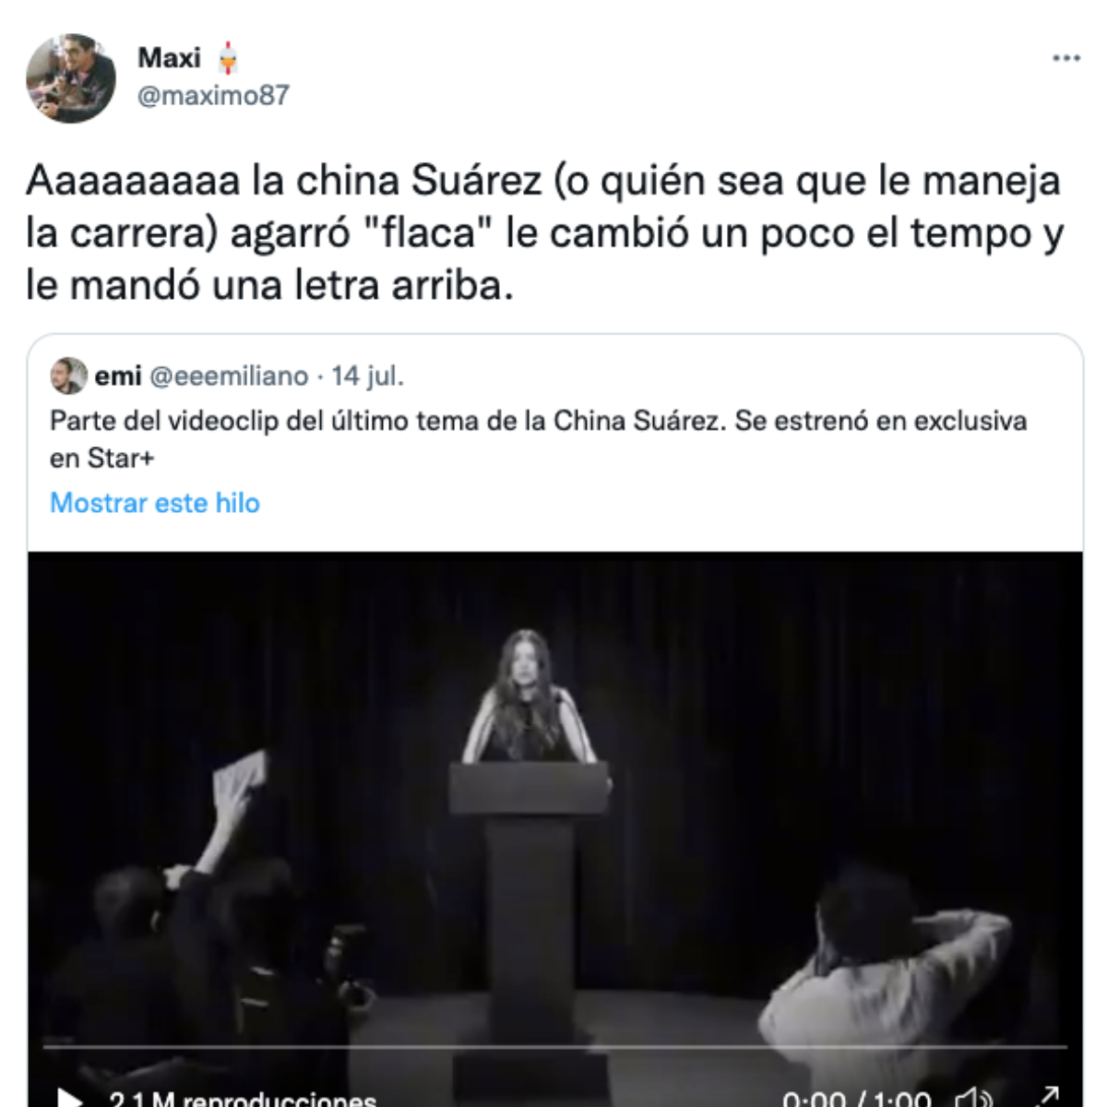Open the @maximo87 handle link
This screenshot has height=1107, width=1107.
(x=213, y=95)
